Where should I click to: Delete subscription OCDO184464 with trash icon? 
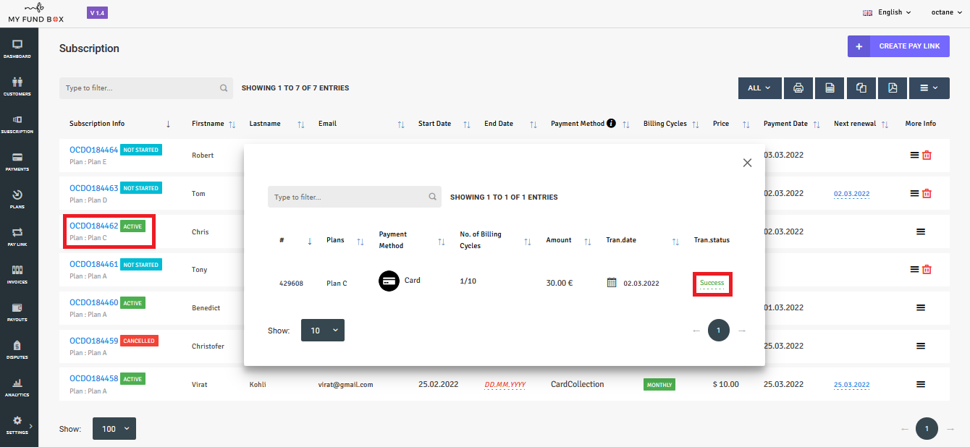pyautogui.click(x=927, y=155)
